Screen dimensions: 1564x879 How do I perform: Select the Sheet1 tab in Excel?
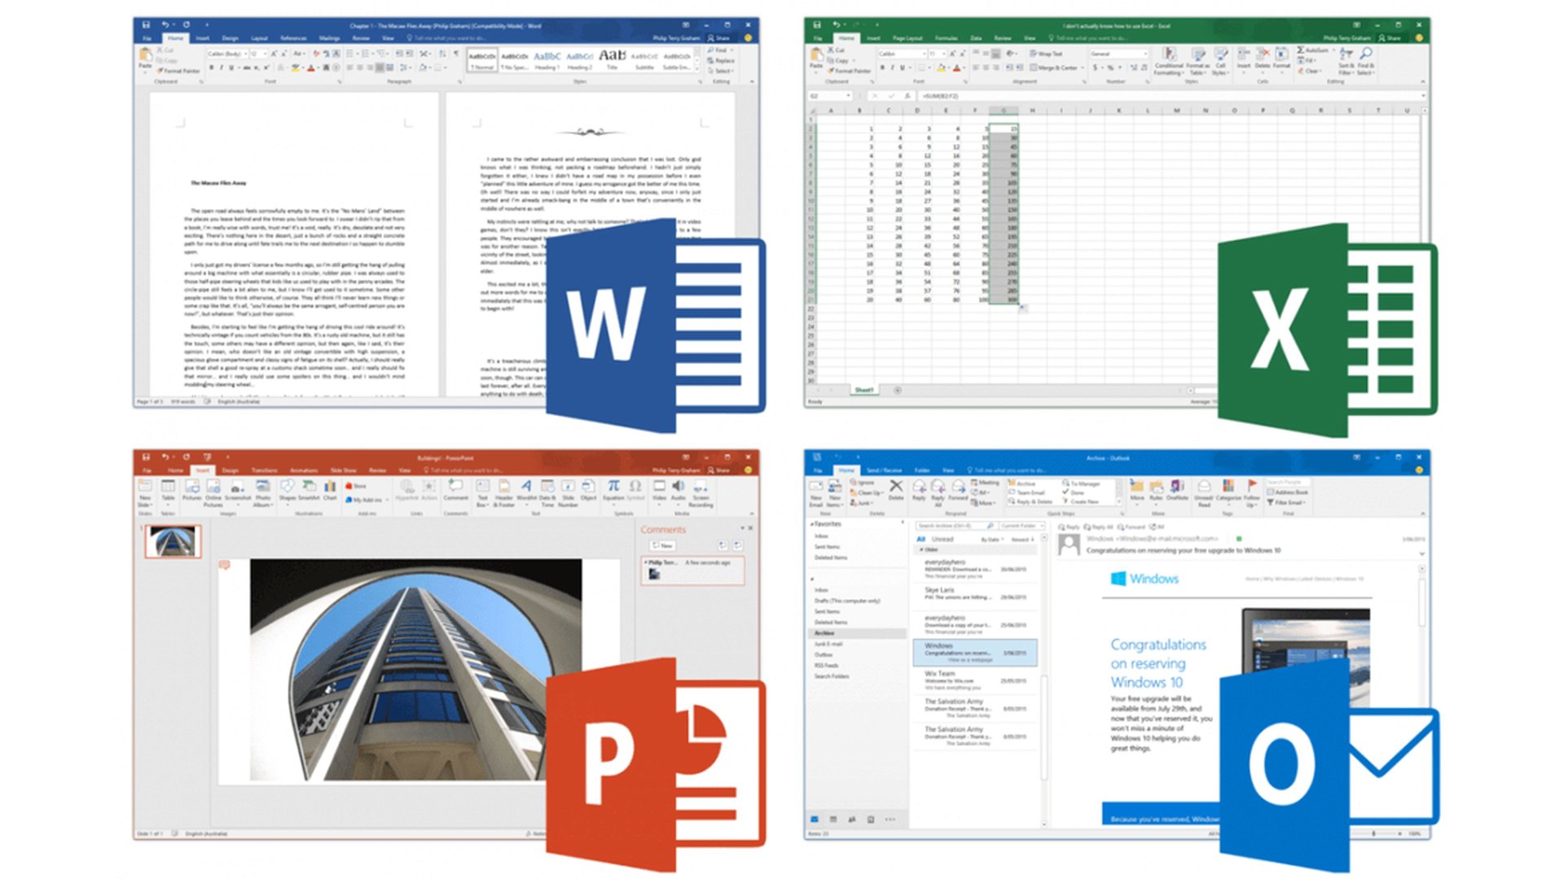click(863, 391)
